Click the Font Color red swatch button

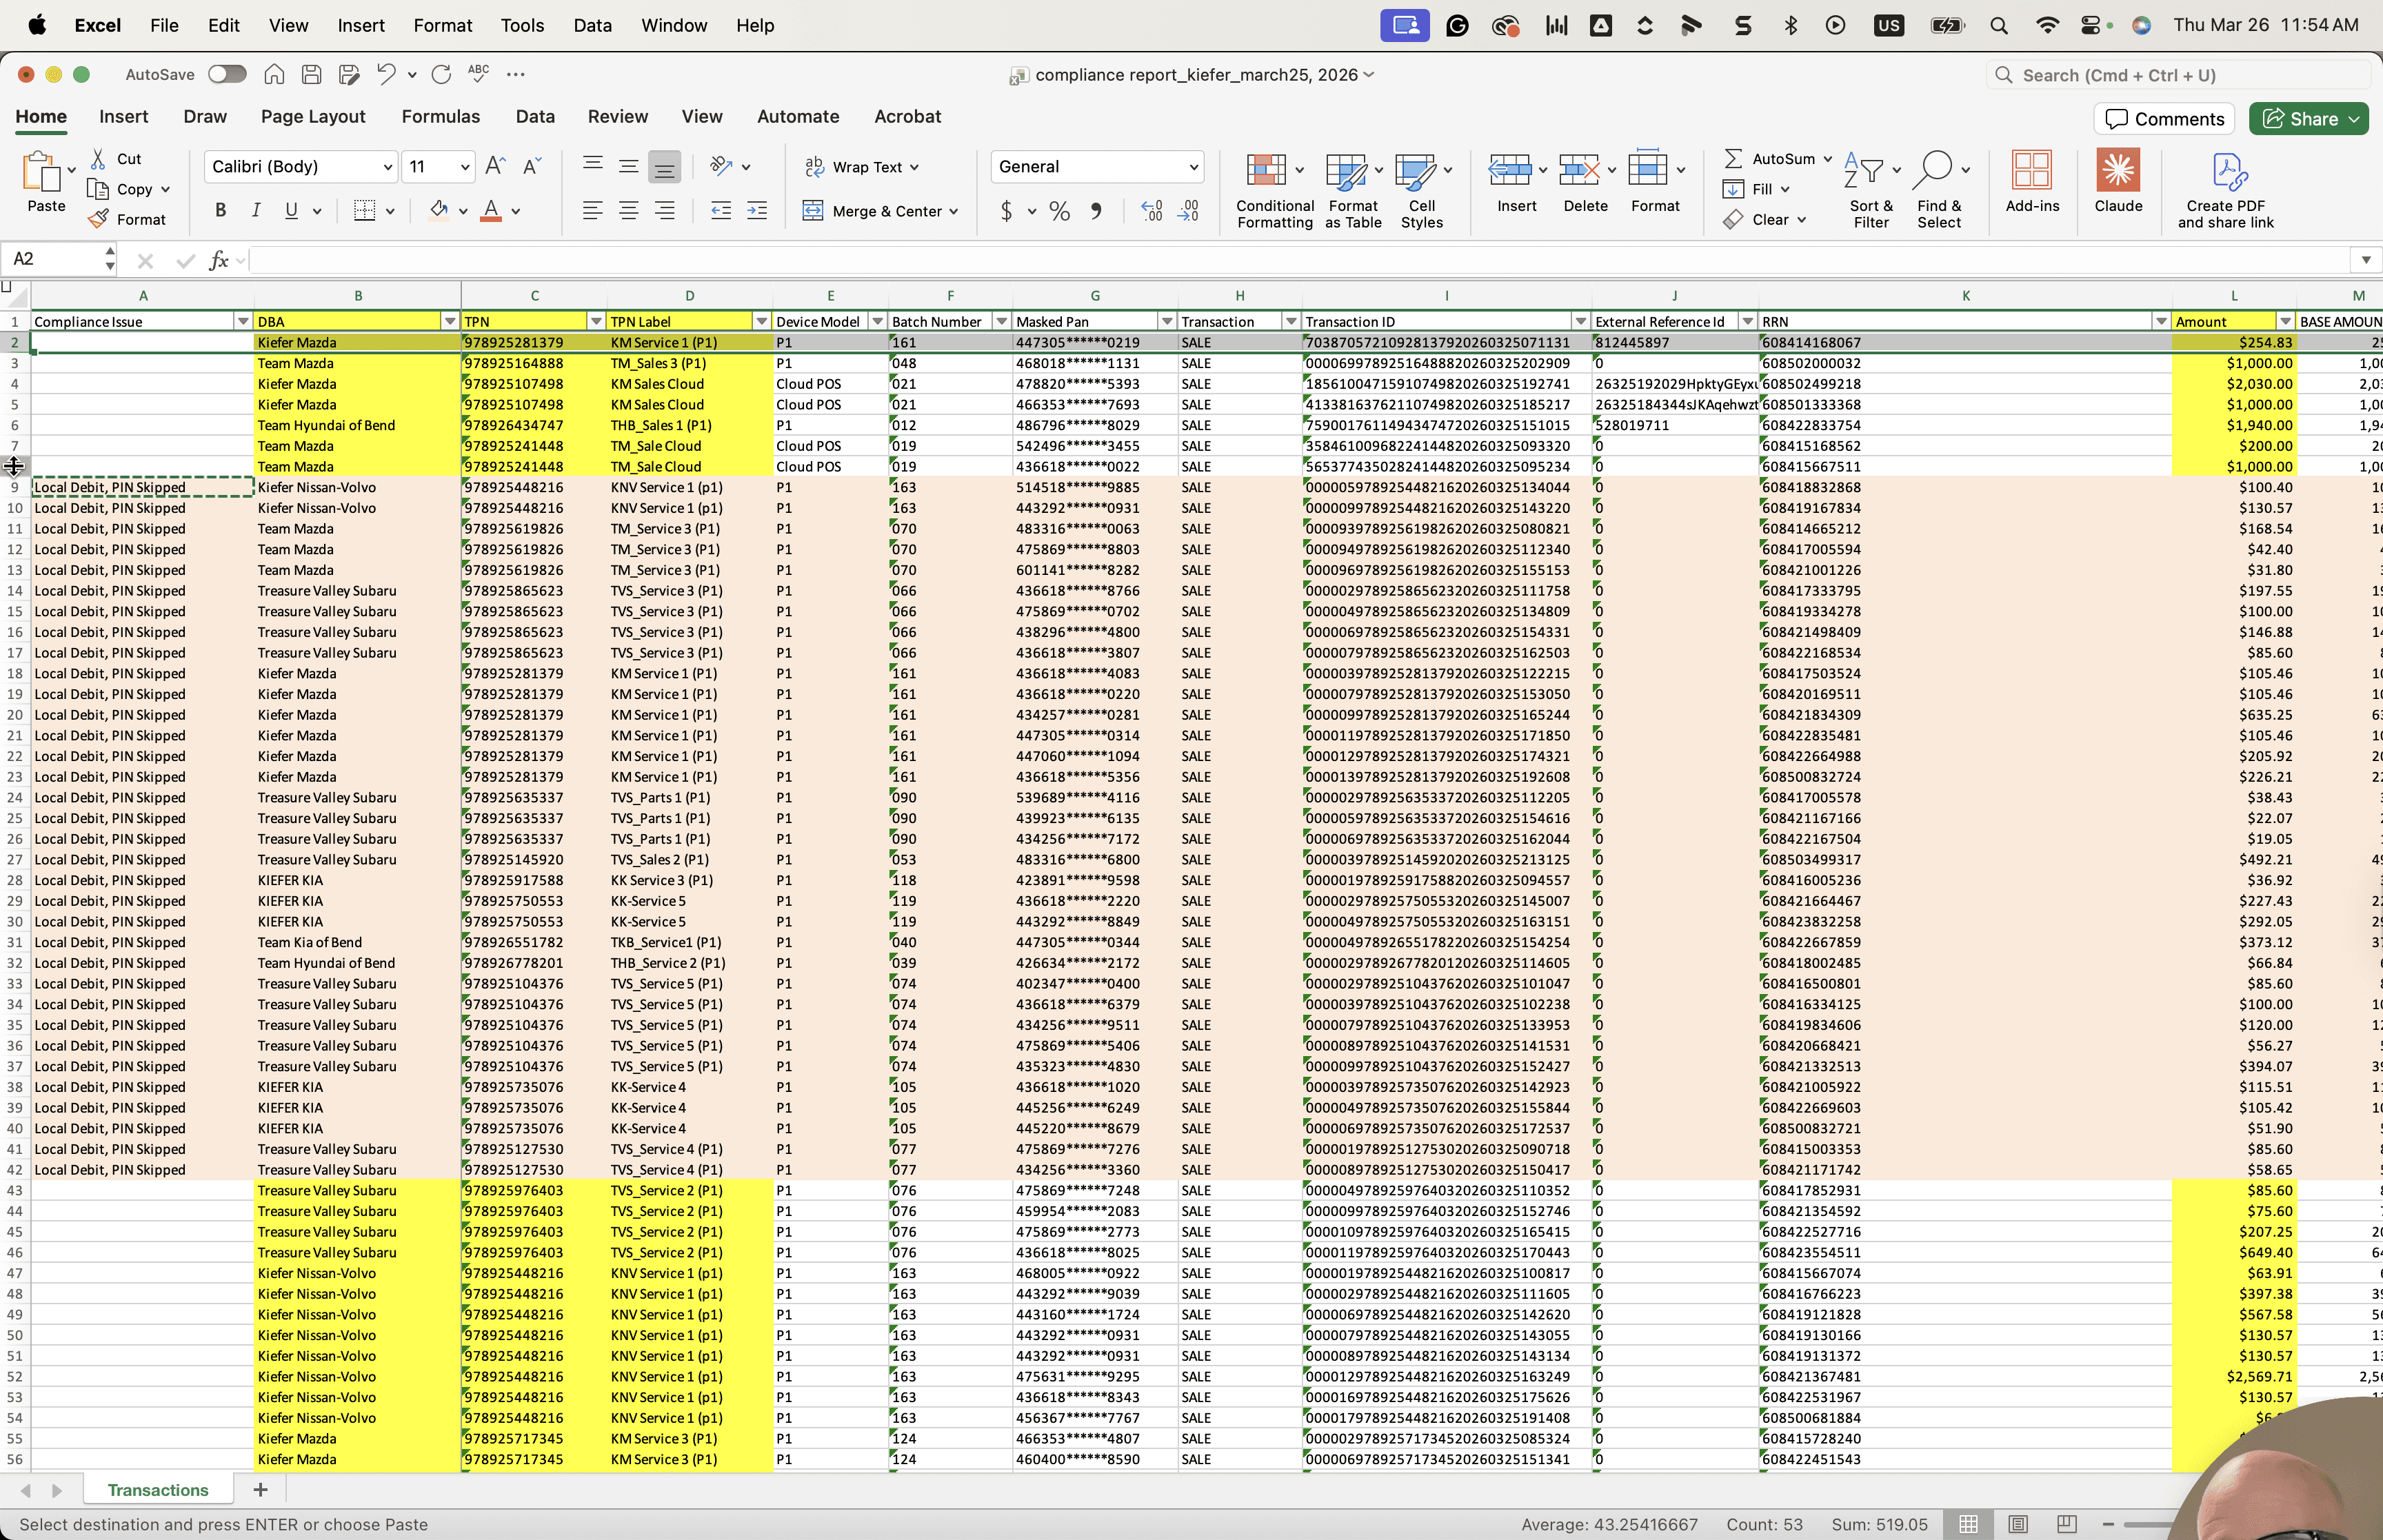click(x=491, y=210)
